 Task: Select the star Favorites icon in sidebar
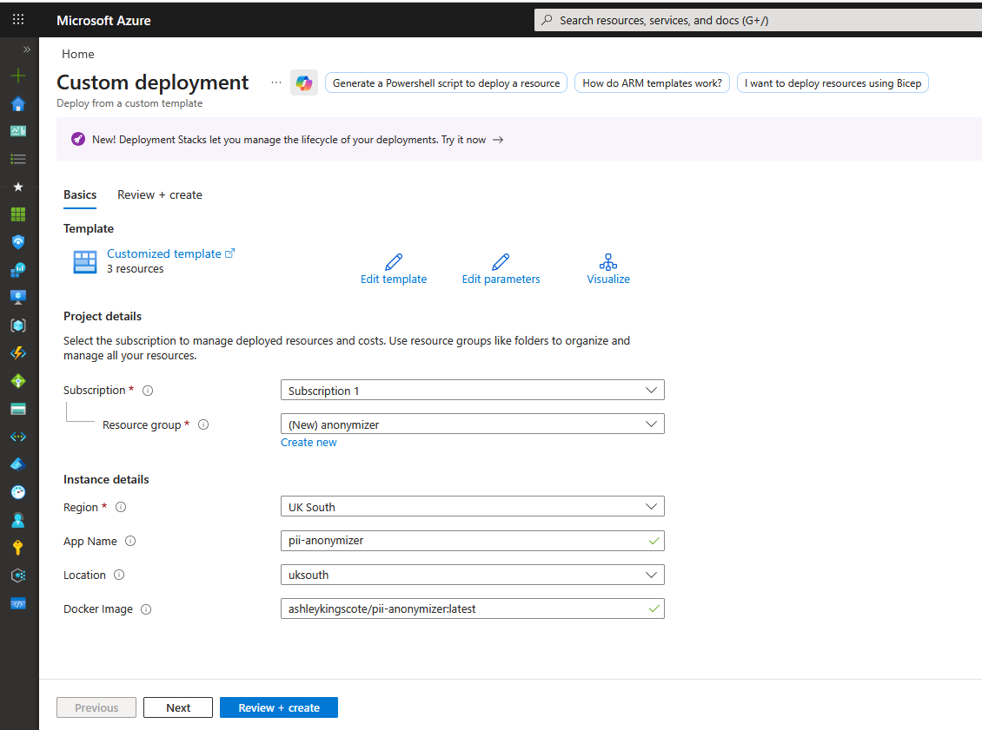pos(18,186)
